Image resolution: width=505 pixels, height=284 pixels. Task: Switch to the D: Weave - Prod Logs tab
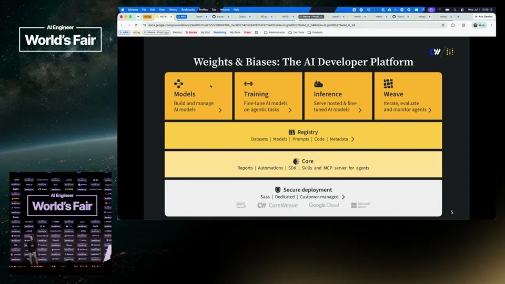coord(311,16)
